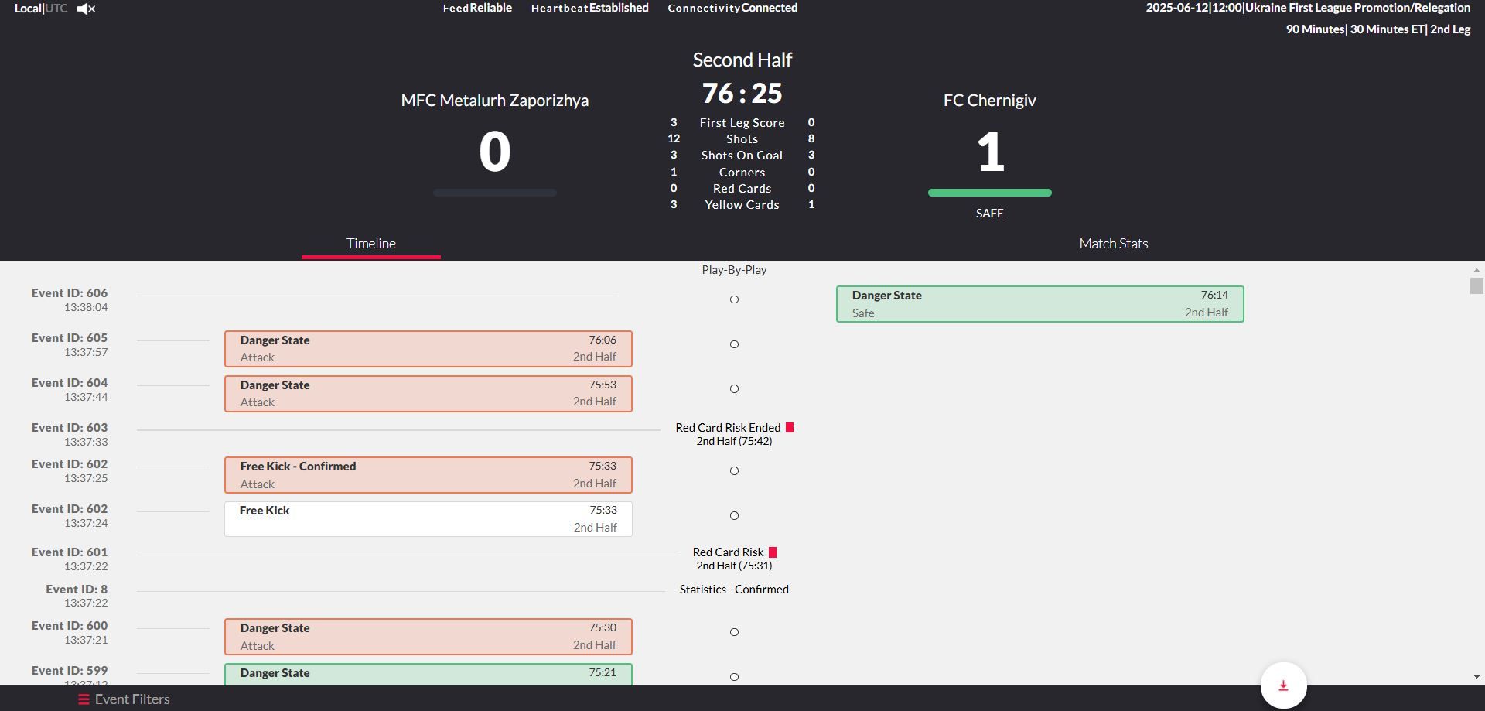The width and height of the screenshot is (1485, 711).
Task: Click 'Corners' stat label
Action: (x=742, y=173)
